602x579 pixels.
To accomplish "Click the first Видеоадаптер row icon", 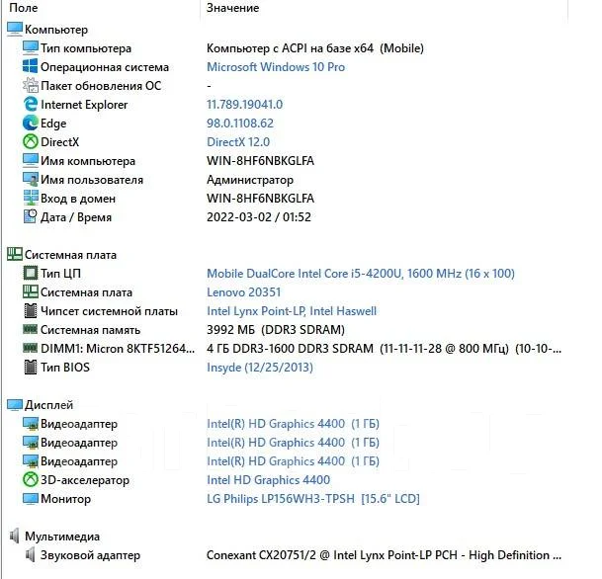I will [x=31, y=424].
